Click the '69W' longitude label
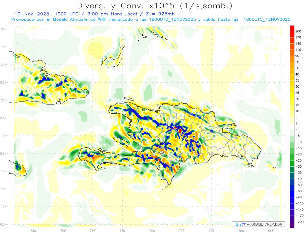 pos(241,231)
